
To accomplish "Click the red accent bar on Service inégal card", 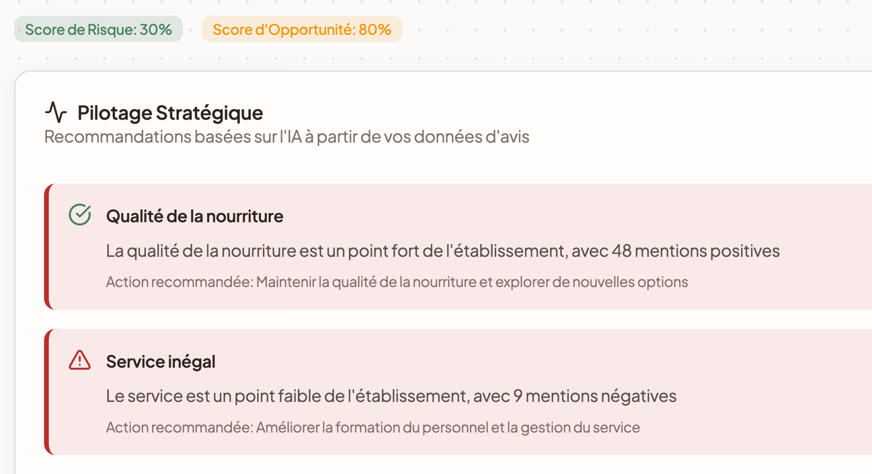I will pos(47,391).
